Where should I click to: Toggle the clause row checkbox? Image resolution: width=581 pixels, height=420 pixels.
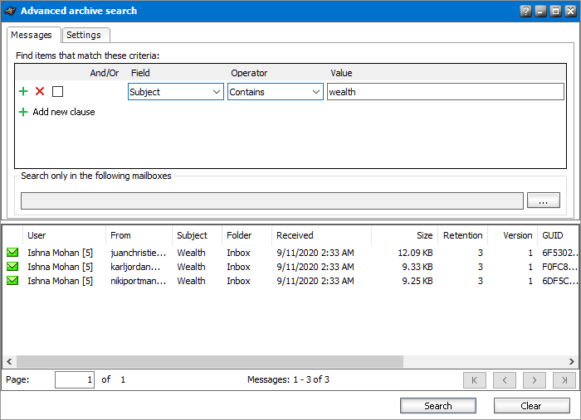point(57,92)
